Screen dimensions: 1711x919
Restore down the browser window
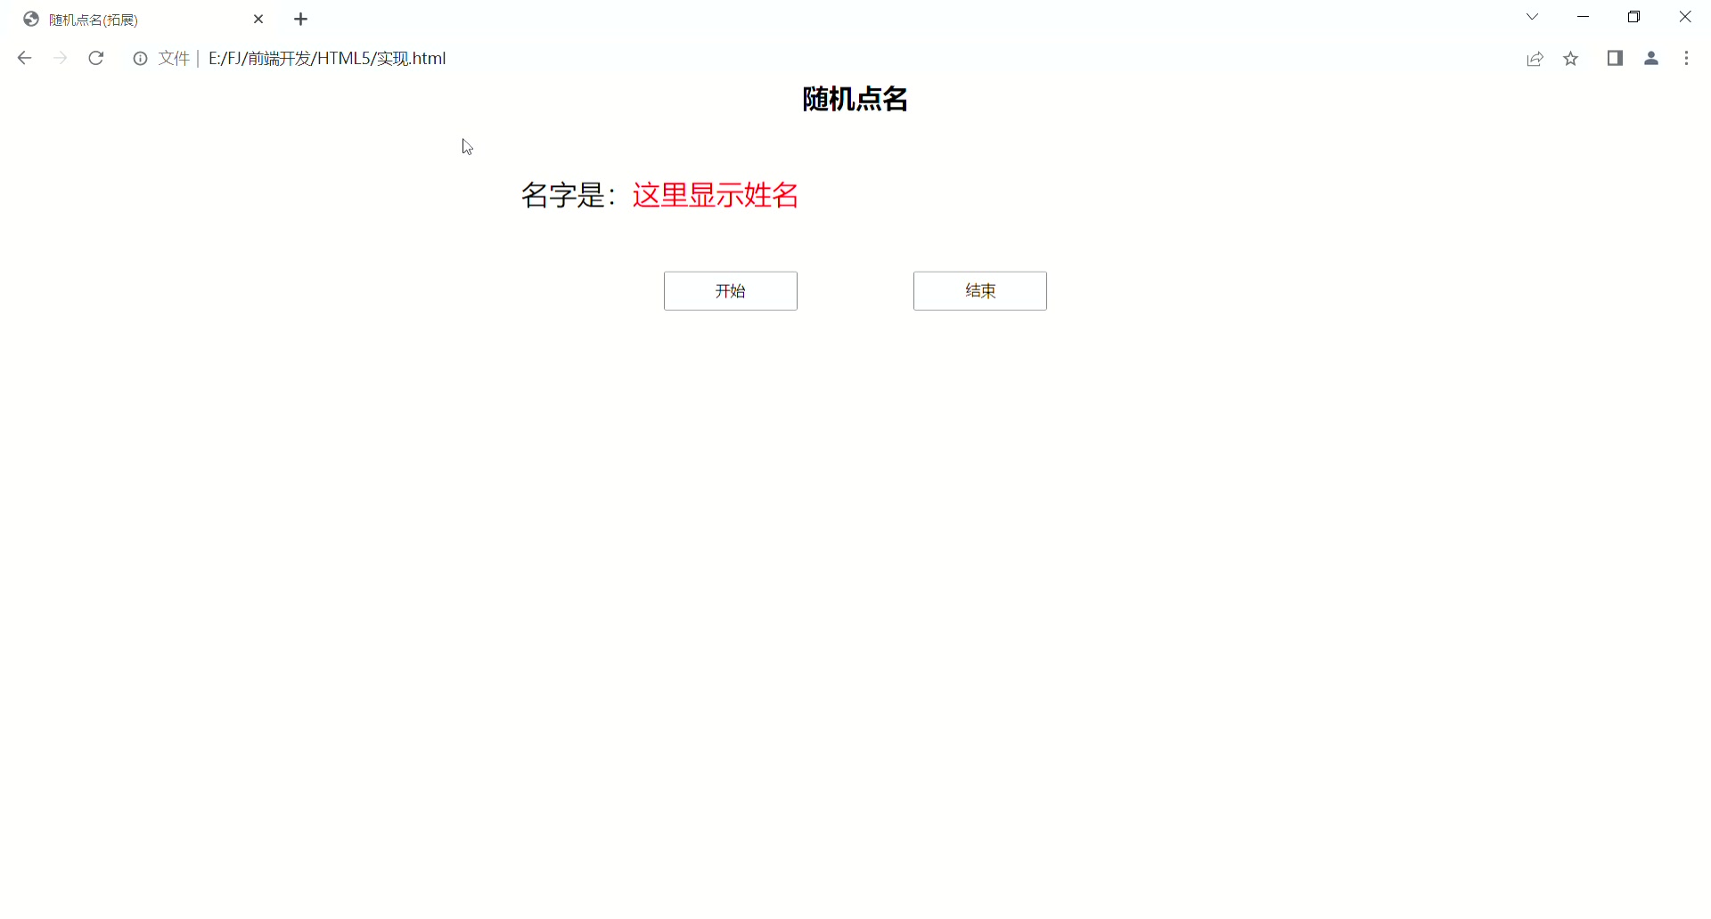[x=1633, y=17]
